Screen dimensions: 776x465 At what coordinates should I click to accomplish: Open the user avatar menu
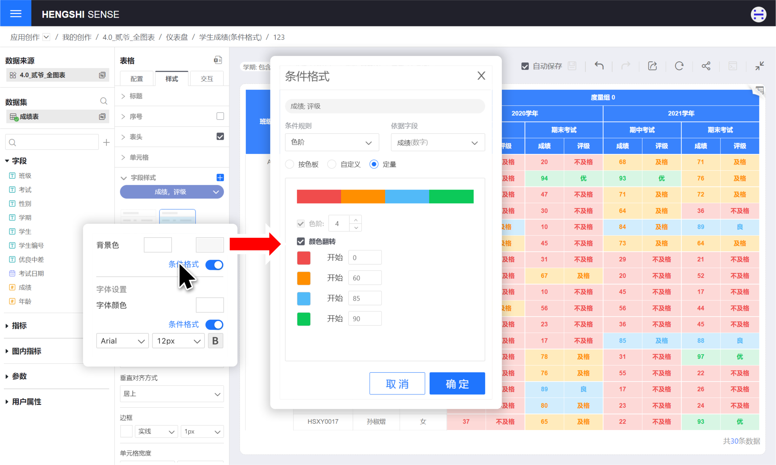click(x=758, y=14)
